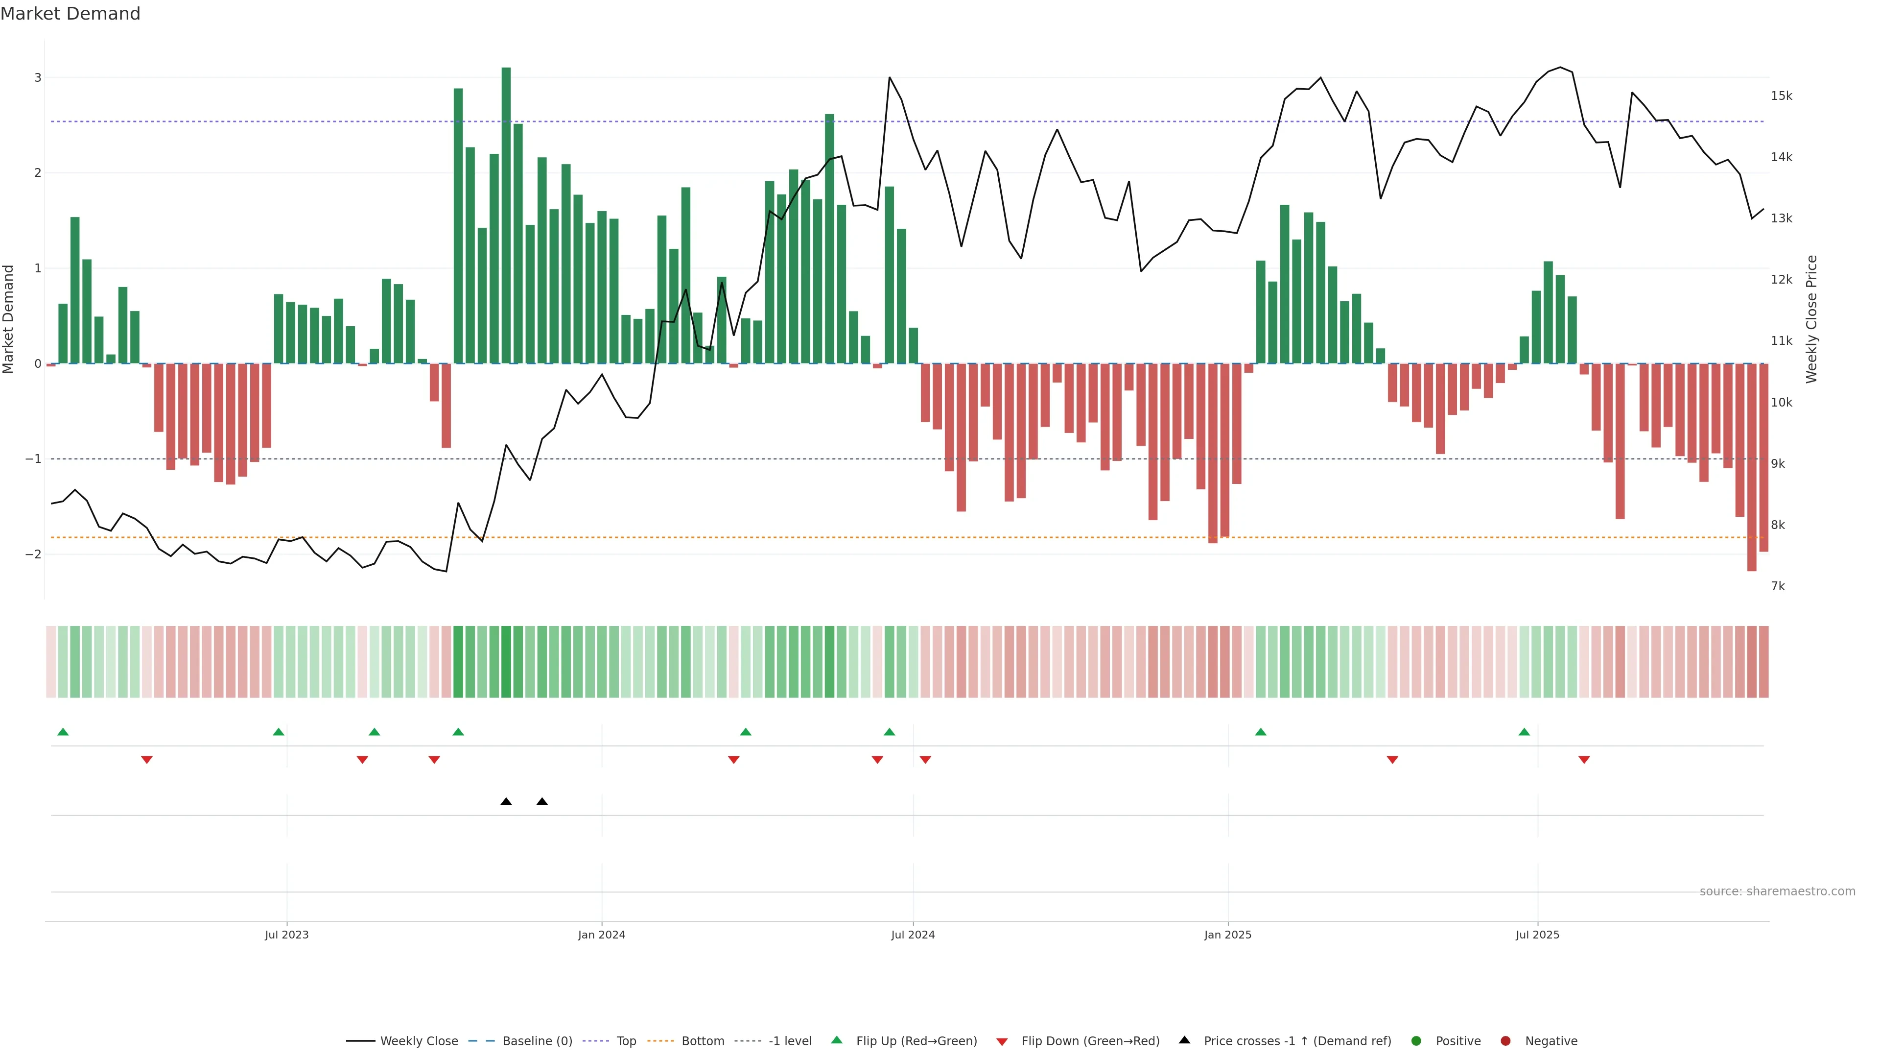The height and width of the screenshot is (1058, 1880).
Task: Click the first black price-cross triangle marker
Action: coord(506,802)
